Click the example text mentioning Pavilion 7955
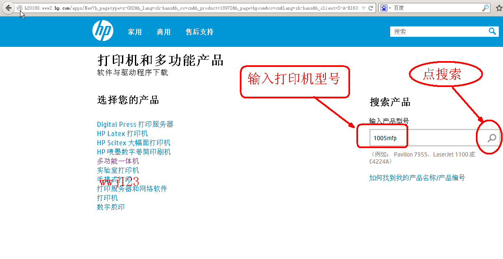Screen dimensions: 503x259 pyautogui.click(x=422, y=158)
